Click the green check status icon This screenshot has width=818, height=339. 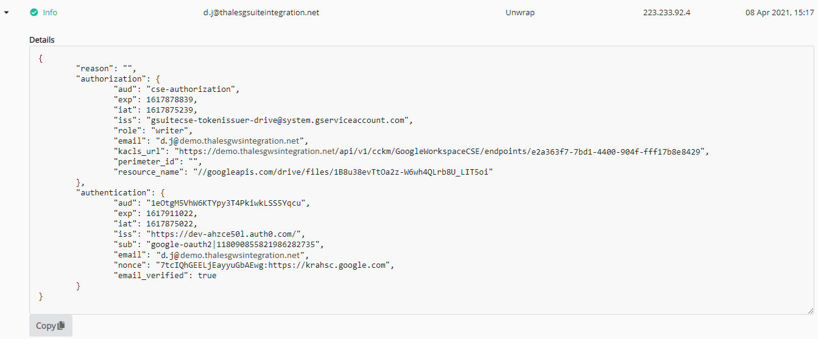(33, 13)
